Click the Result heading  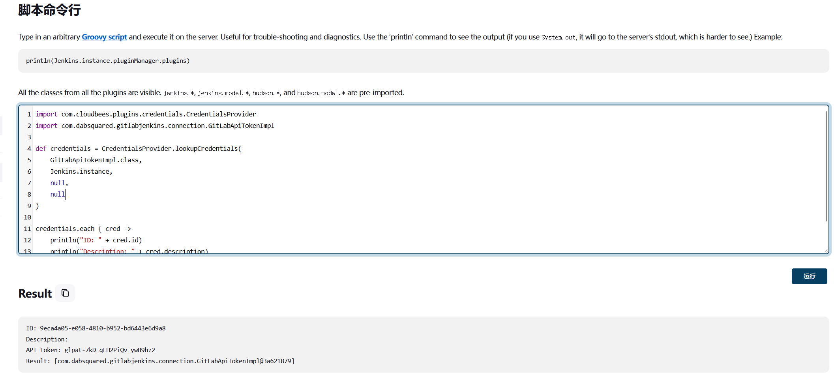coord(35,294)
